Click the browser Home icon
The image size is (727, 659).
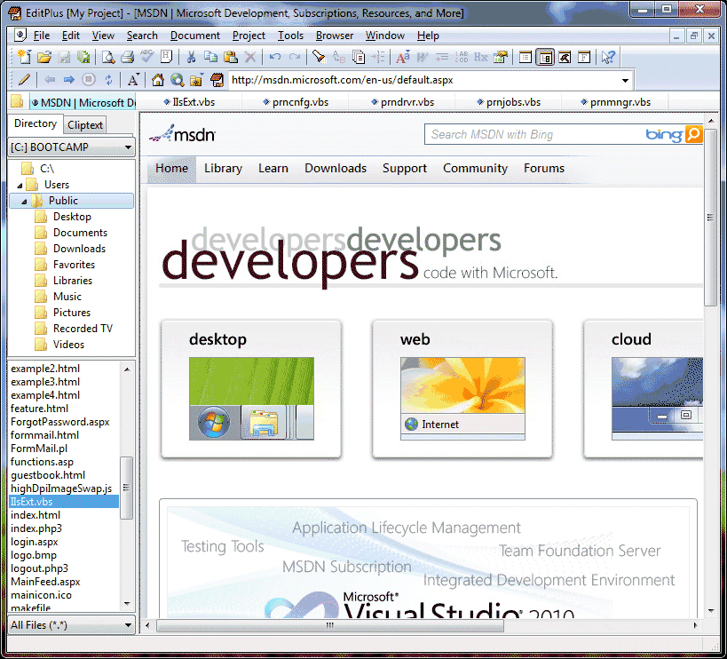(158, 80)
